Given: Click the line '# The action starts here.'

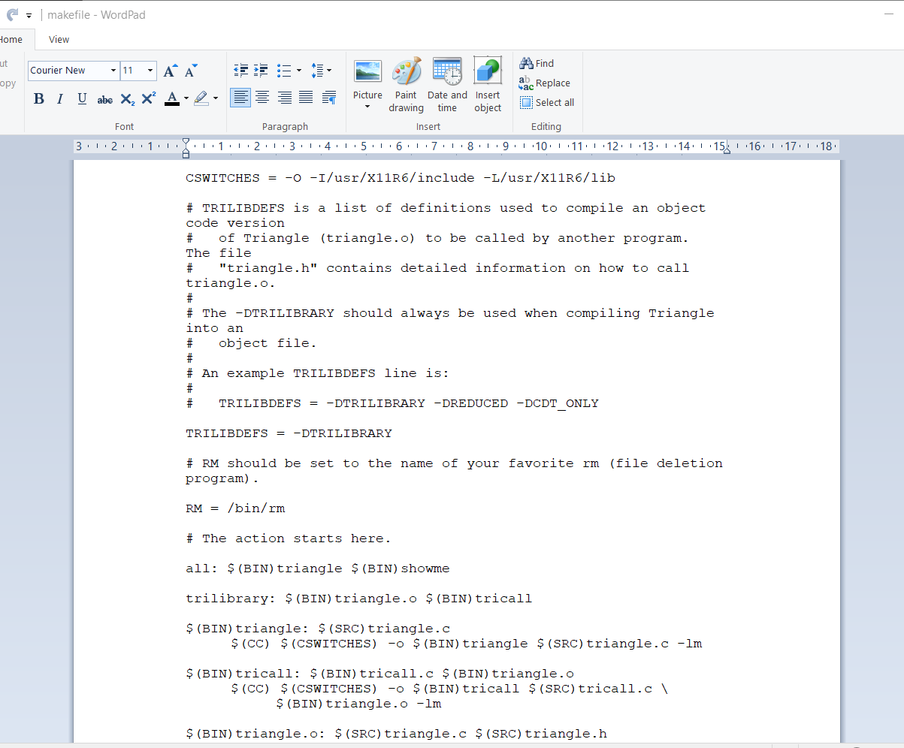Looking at the screenshot, I should coord(289,538).
